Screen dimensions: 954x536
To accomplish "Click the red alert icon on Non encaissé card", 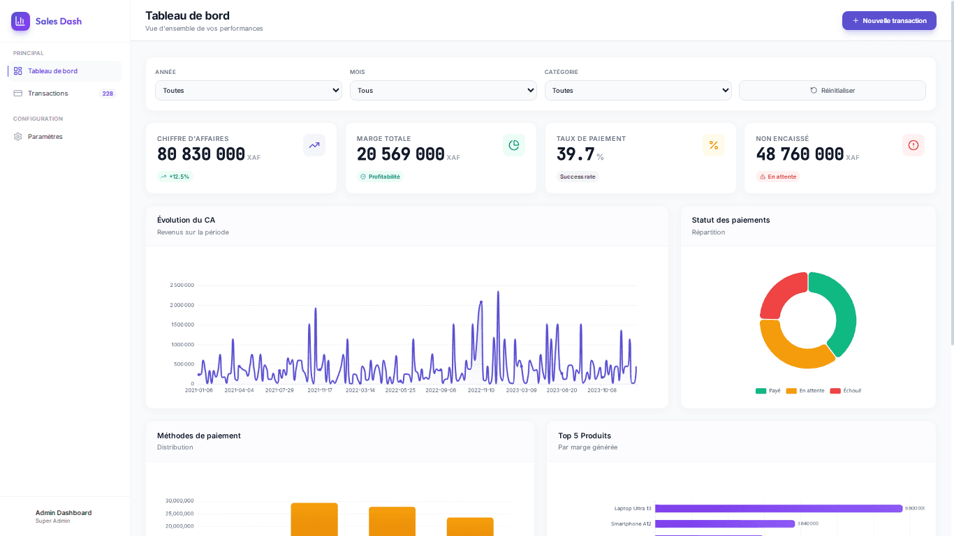I will [913, 144].
